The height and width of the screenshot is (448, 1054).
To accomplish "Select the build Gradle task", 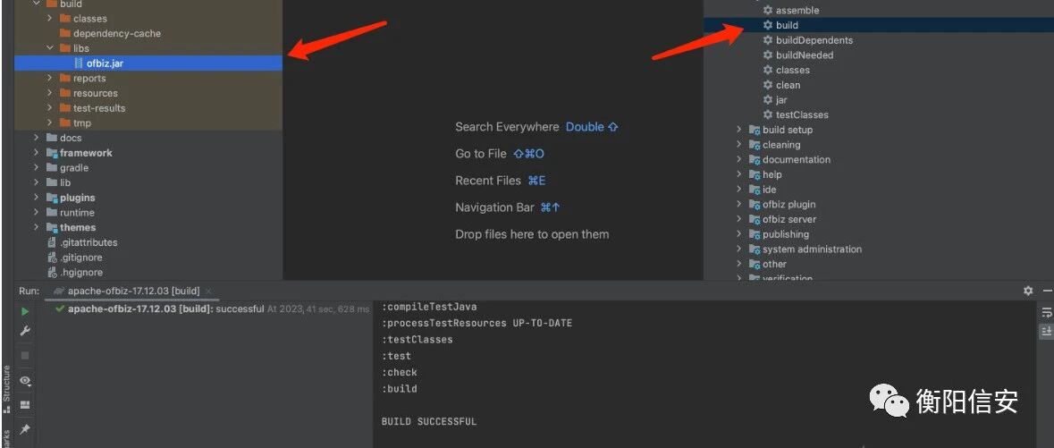I will (x=787, y=26).
